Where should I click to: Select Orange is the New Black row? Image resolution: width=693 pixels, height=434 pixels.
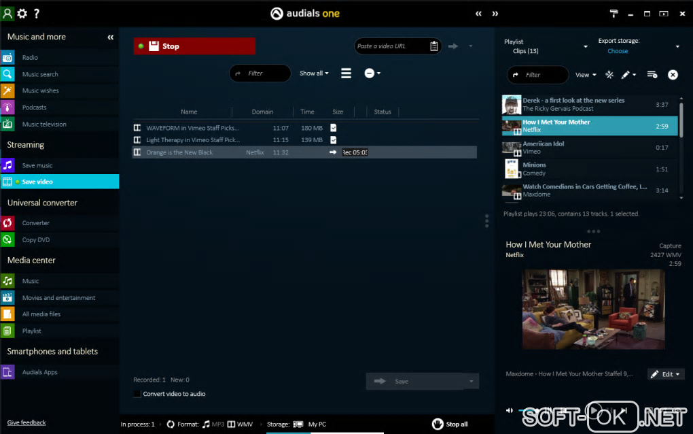[304, 152]
